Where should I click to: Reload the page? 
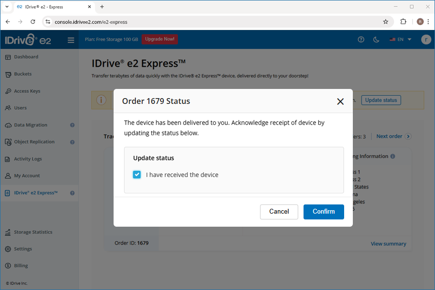tap(33, 22)
